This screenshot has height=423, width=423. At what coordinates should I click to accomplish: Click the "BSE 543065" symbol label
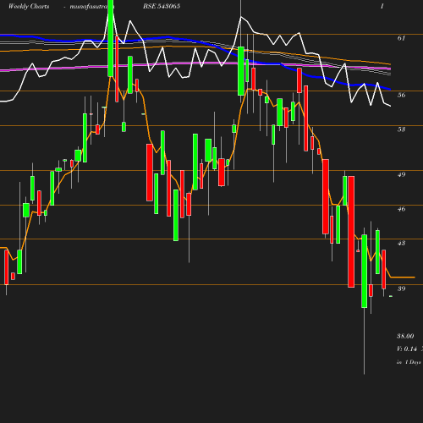[162, 6]
